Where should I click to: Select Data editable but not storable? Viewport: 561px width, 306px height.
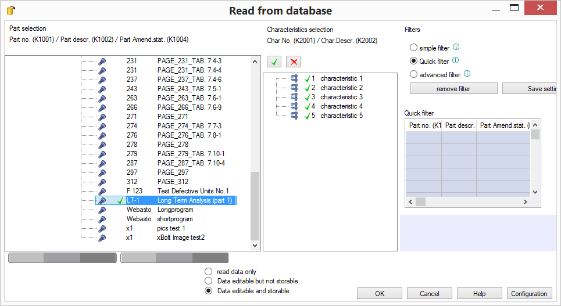(208, 281)
